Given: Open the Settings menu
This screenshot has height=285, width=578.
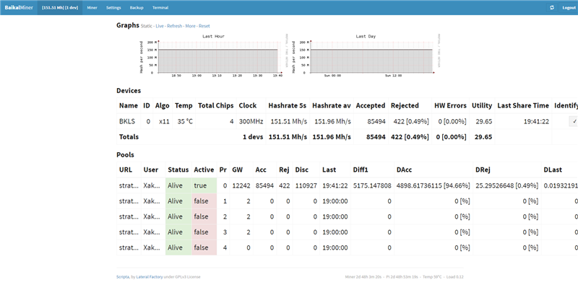Looking at the screenshot, I should [x=113, y=8].
